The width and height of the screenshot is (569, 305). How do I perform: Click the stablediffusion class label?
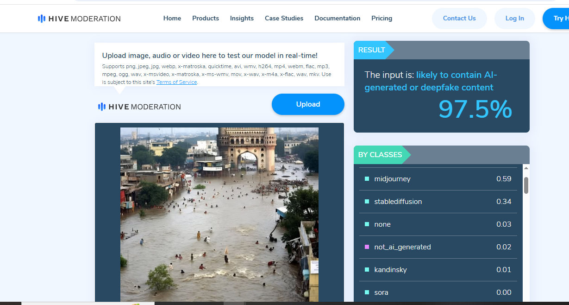pyautogui.click(x=398, y=202)
